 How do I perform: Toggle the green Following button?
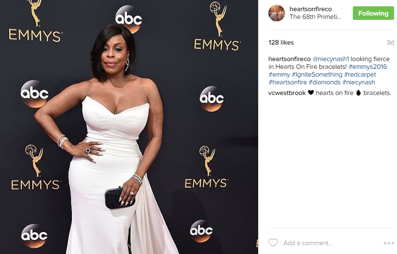pos(373,13)
